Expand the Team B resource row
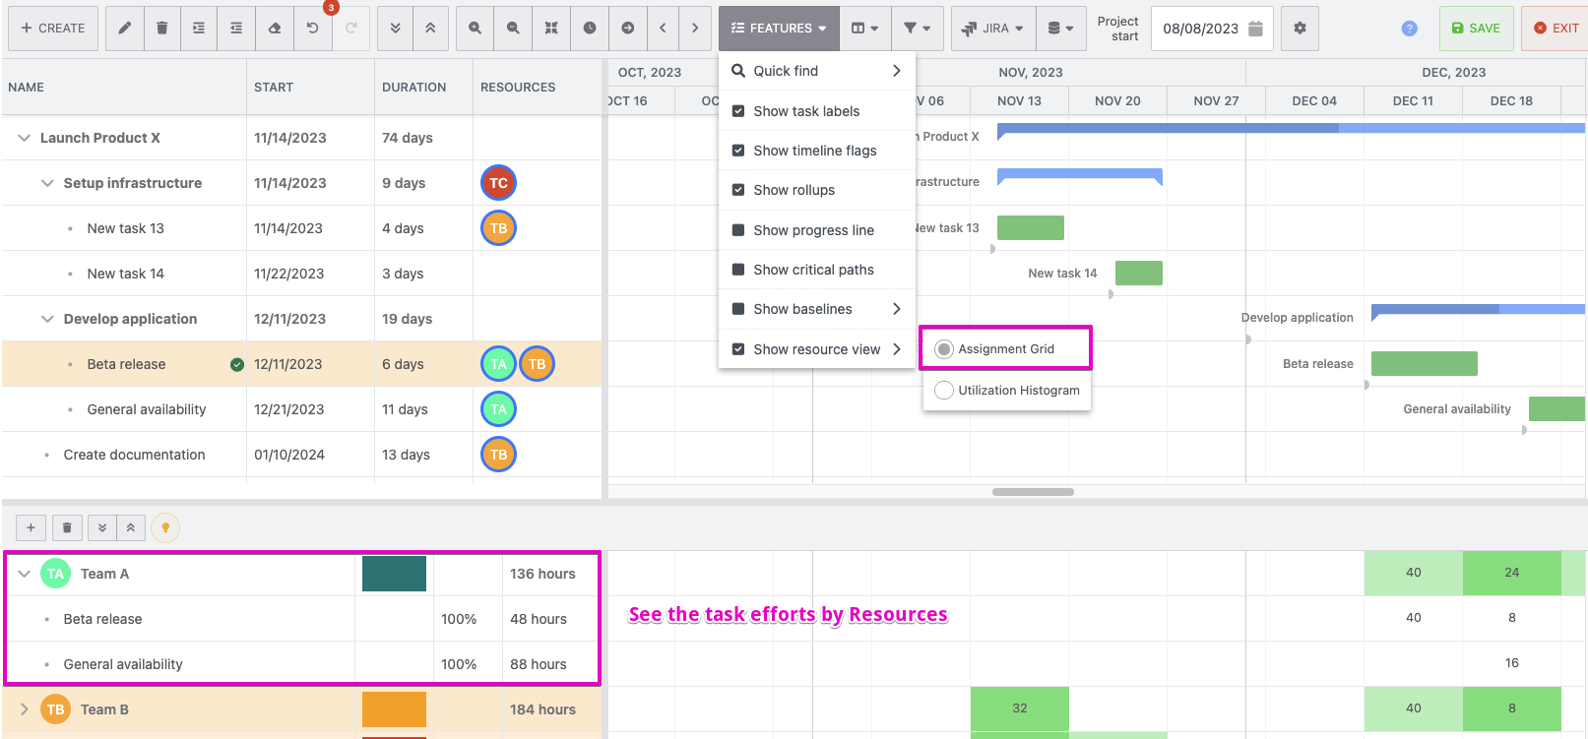Image resolution: width=1588 pixels, height=739 pixels. pyautogui.click(x=25, y=709)
